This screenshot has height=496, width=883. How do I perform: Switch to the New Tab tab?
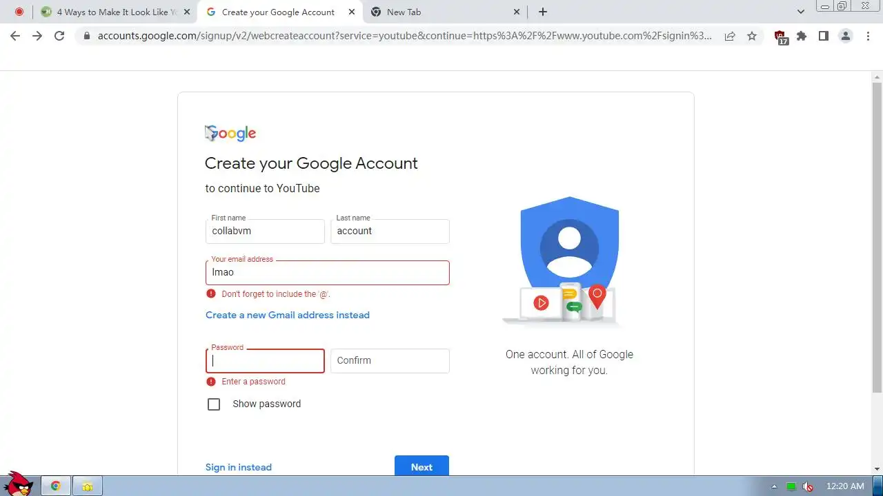[445, 12]
